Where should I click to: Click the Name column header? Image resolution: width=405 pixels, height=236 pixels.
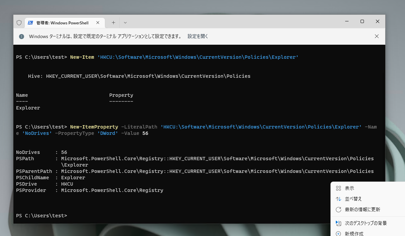22,95
